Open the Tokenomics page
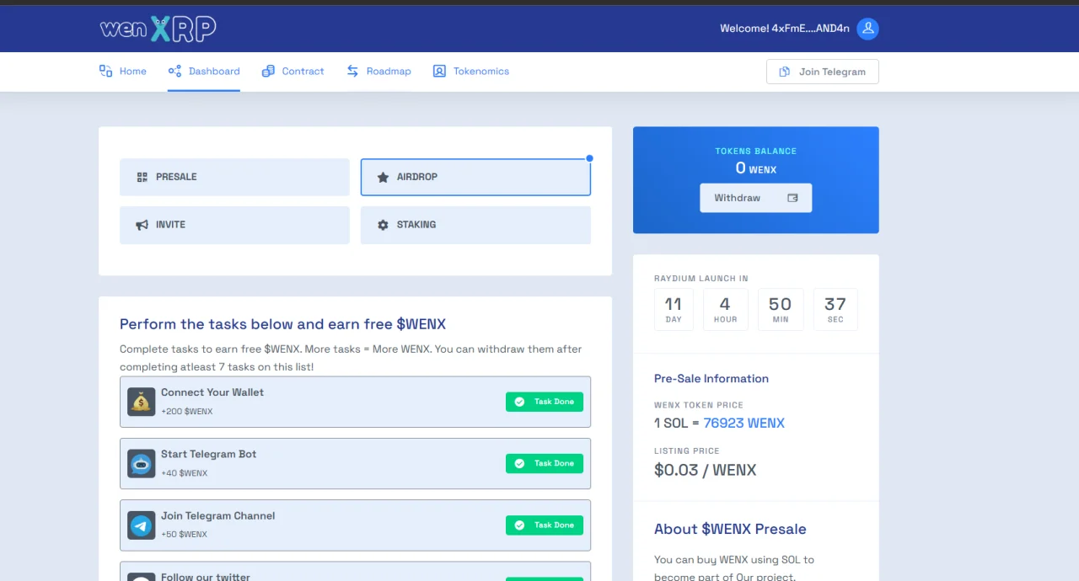 point(470,71)
